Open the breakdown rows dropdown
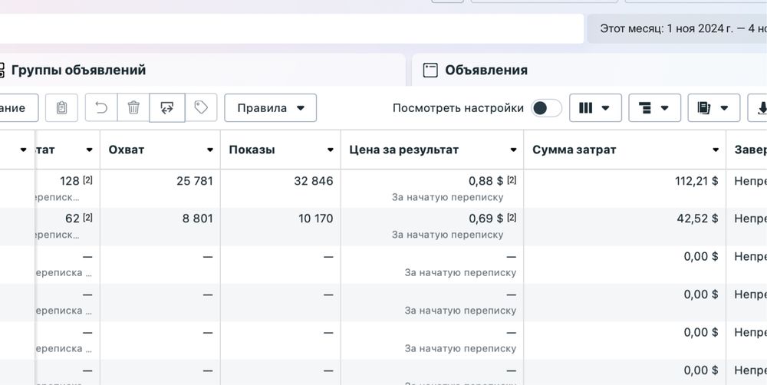This screenshot has height=385, width=767. point(654,107)
